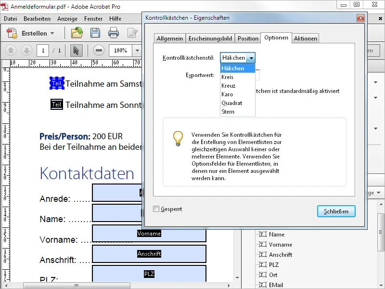Select Name in the fields list

(x=276, y=235)
